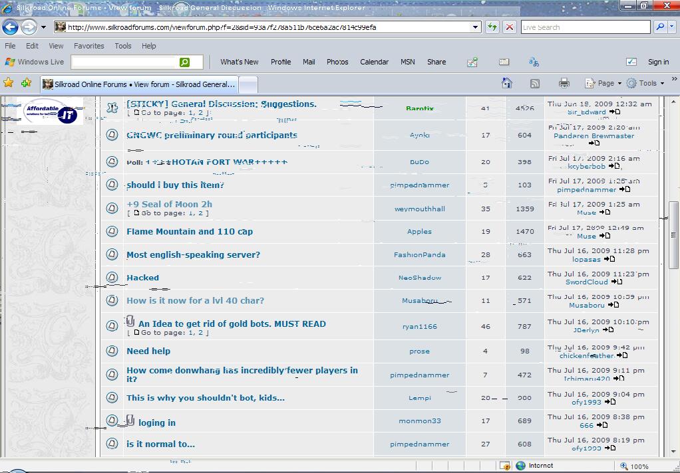Open the address bar history dropdown
The width and height of the screenshot is (680, 473).
coord(475,27)
